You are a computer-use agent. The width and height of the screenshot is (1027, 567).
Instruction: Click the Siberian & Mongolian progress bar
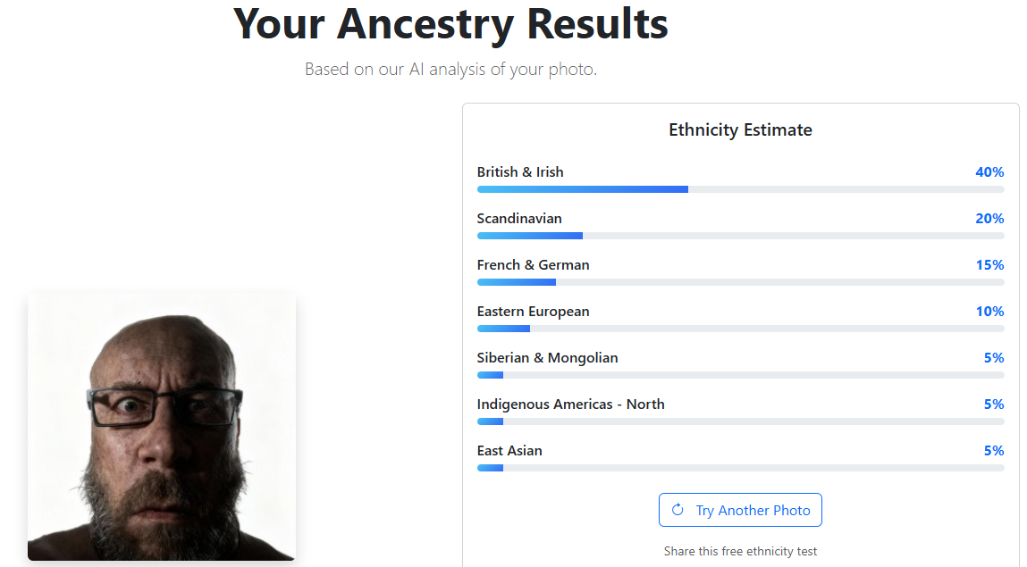point(740,375)
